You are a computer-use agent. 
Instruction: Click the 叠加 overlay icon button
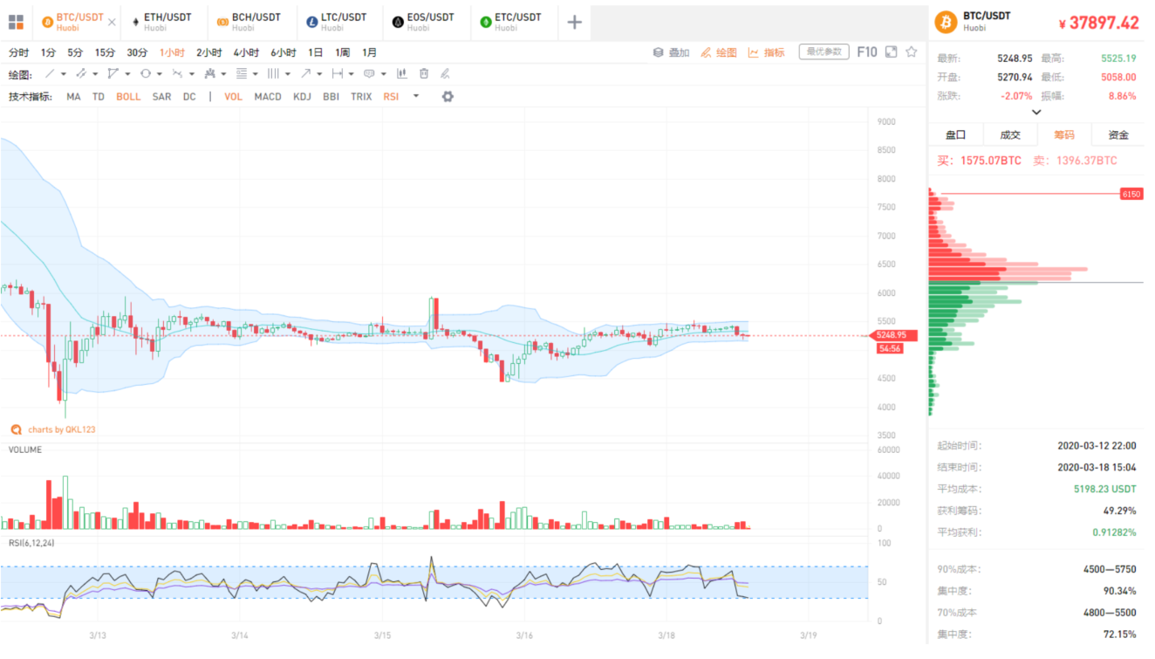[x=671, y=52]
